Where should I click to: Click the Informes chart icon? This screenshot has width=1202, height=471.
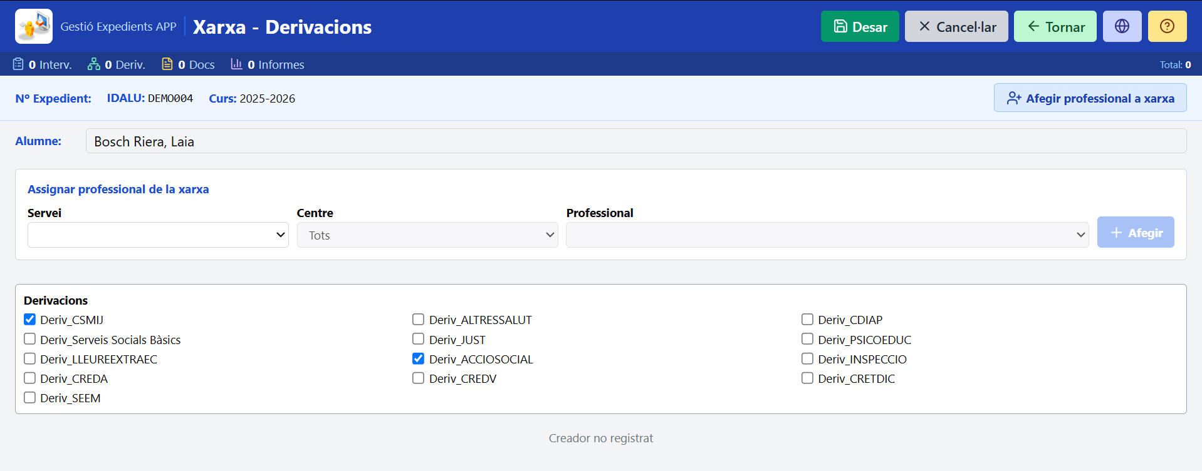tap(236, 64)
